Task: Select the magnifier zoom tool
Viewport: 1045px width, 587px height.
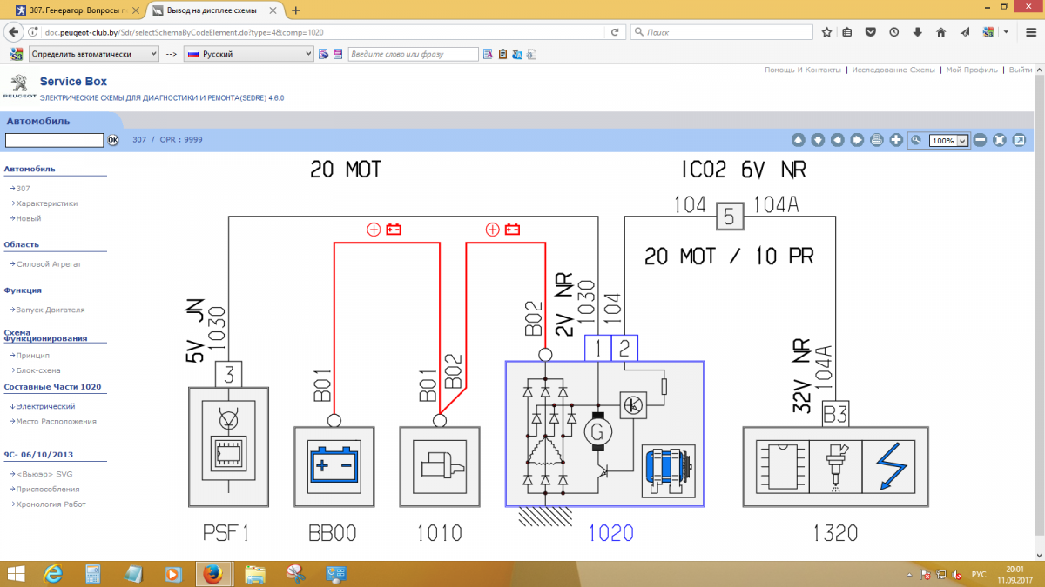Action: (916, 139)
